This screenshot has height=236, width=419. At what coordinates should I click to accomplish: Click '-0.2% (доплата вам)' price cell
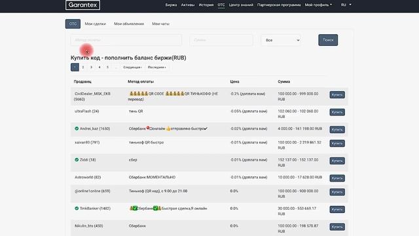point(247,94)
